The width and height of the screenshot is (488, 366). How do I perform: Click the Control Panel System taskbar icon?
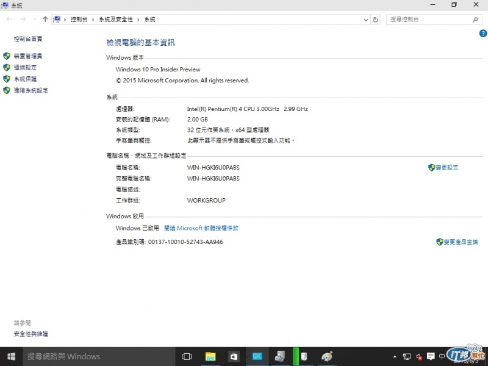[257, 357]
